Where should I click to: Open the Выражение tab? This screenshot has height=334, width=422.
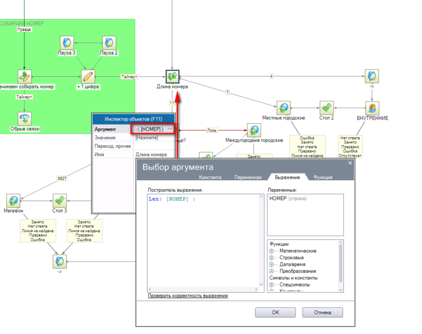[x=288, y=177]
